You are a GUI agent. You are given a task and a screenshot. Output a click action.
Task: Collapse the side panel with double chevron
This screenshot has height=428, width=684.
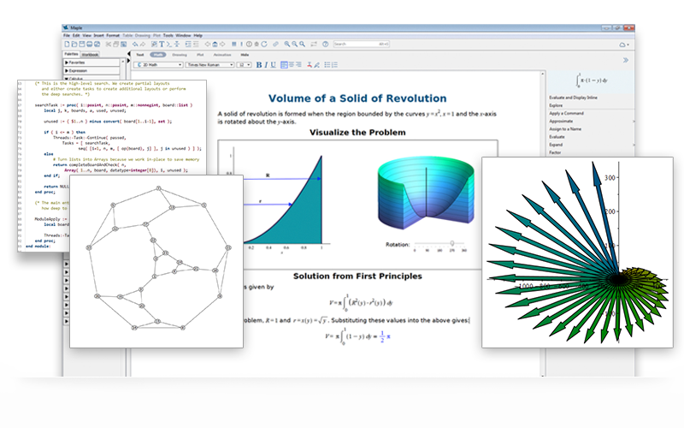click(x=625, y=60)
